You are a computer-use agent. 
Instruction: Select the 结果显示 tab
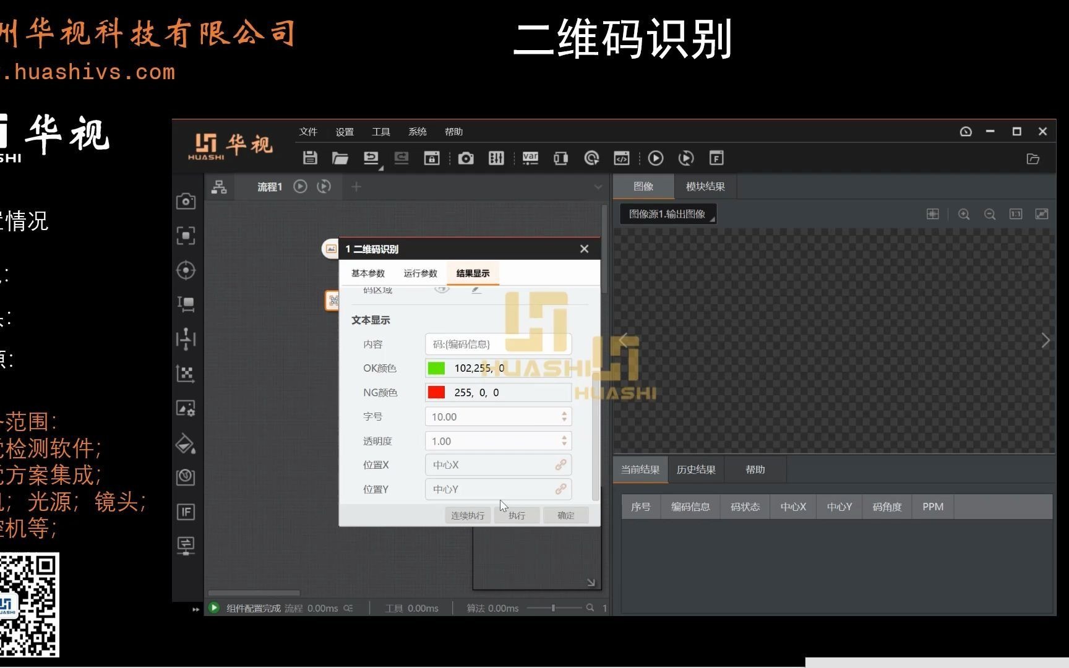point(473,273)
